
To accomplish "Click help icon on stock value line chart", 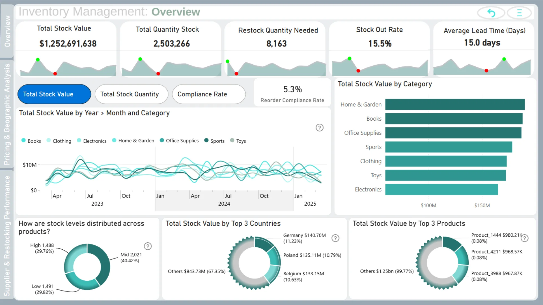I will point(320,128).
